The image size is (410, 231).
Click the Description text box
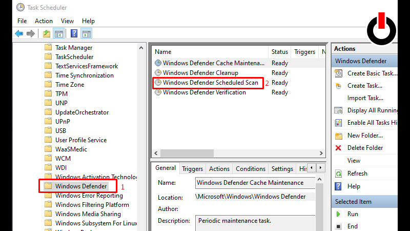point(255,223)
